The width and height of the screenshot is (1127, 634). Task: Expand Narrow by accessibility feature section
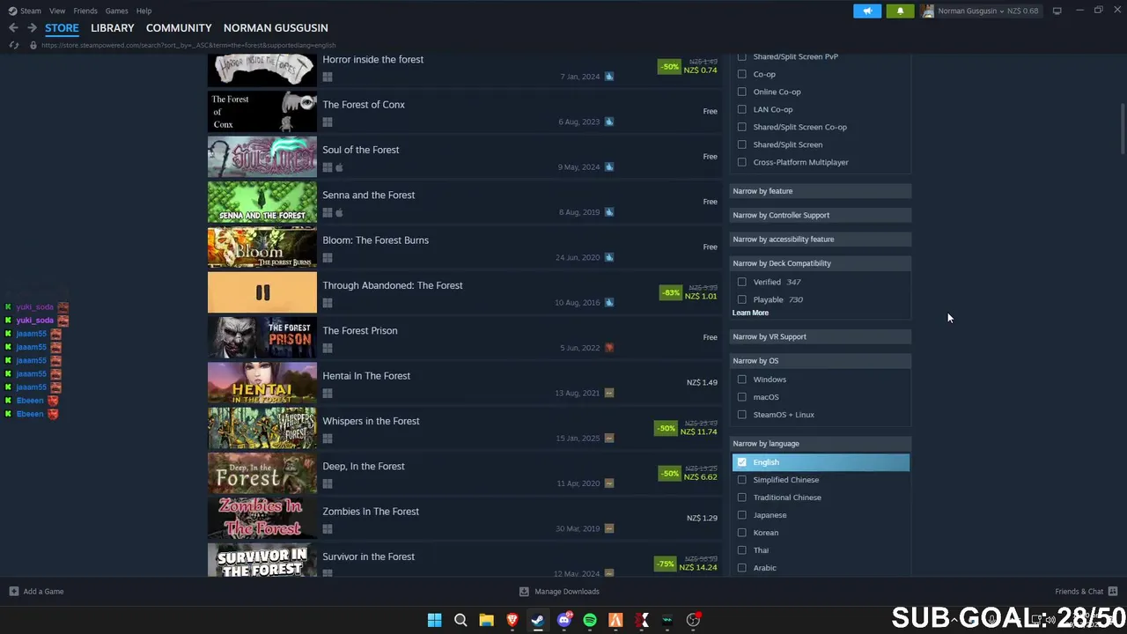[x=821, y=239]
